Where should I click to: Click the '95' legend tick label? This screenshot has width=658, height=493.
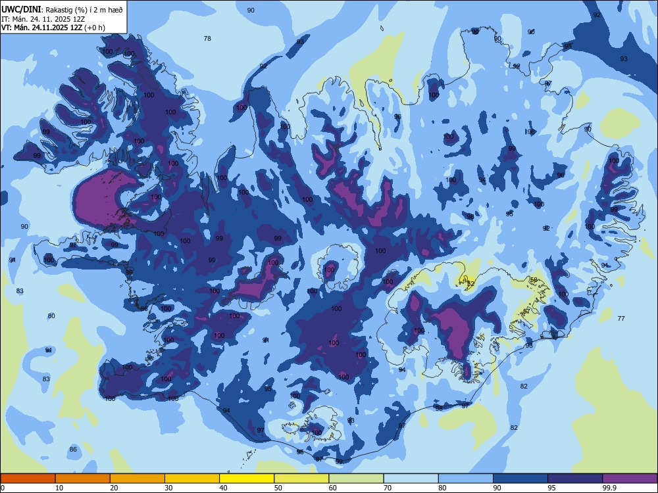pos(551,488)
